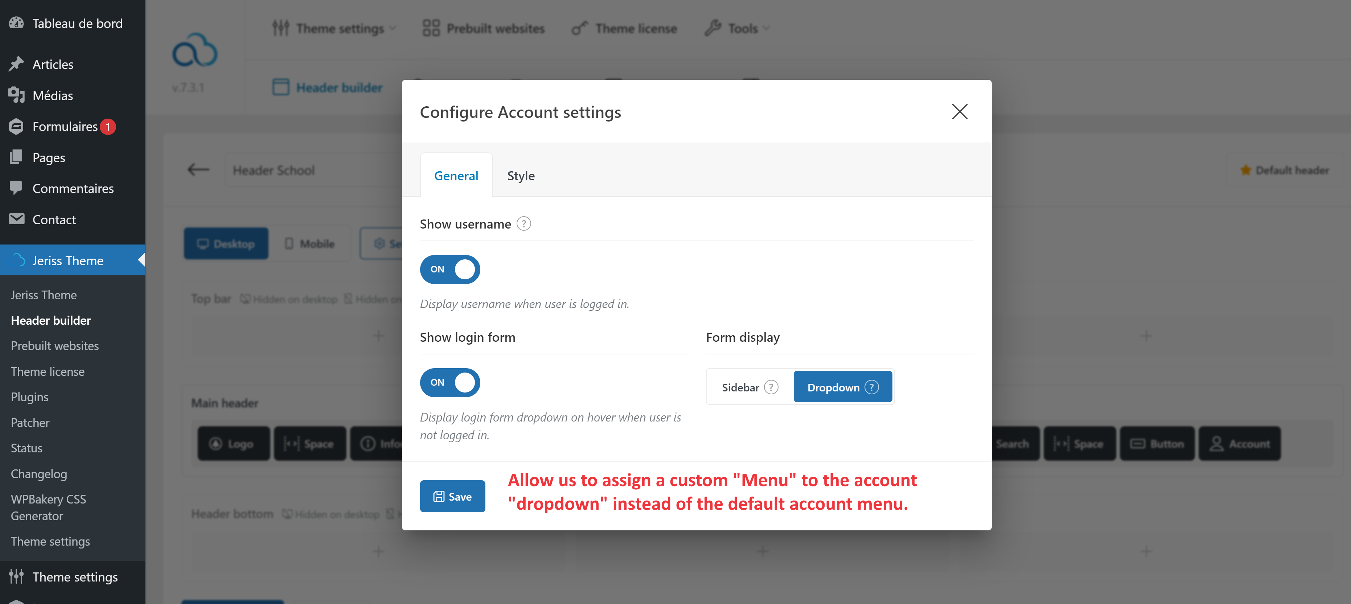Screen dimensions: 1351x604
Task: Turn off the Show username toggle
Action: point(449,269)
